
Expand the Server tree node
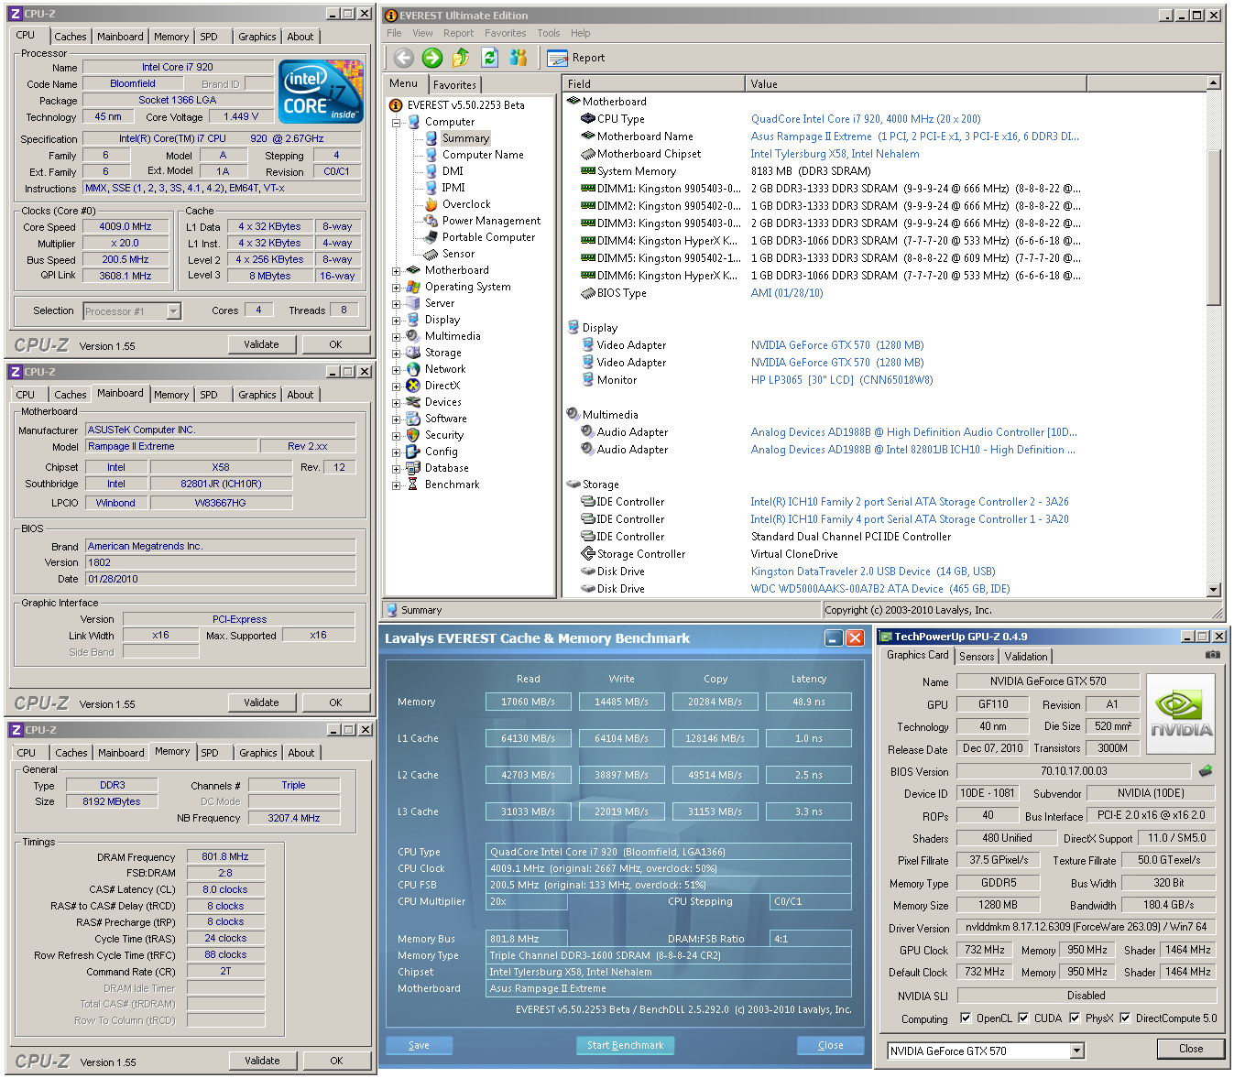point(397,303)
